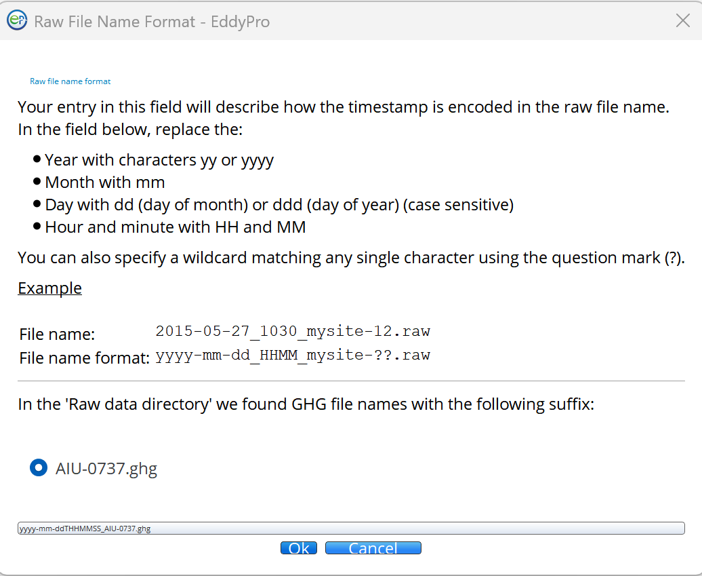Click the wildcard question mark instruction sentence
Image resolution: width=702 pixels, height=576 pixels.
click(x=351, y=258)
